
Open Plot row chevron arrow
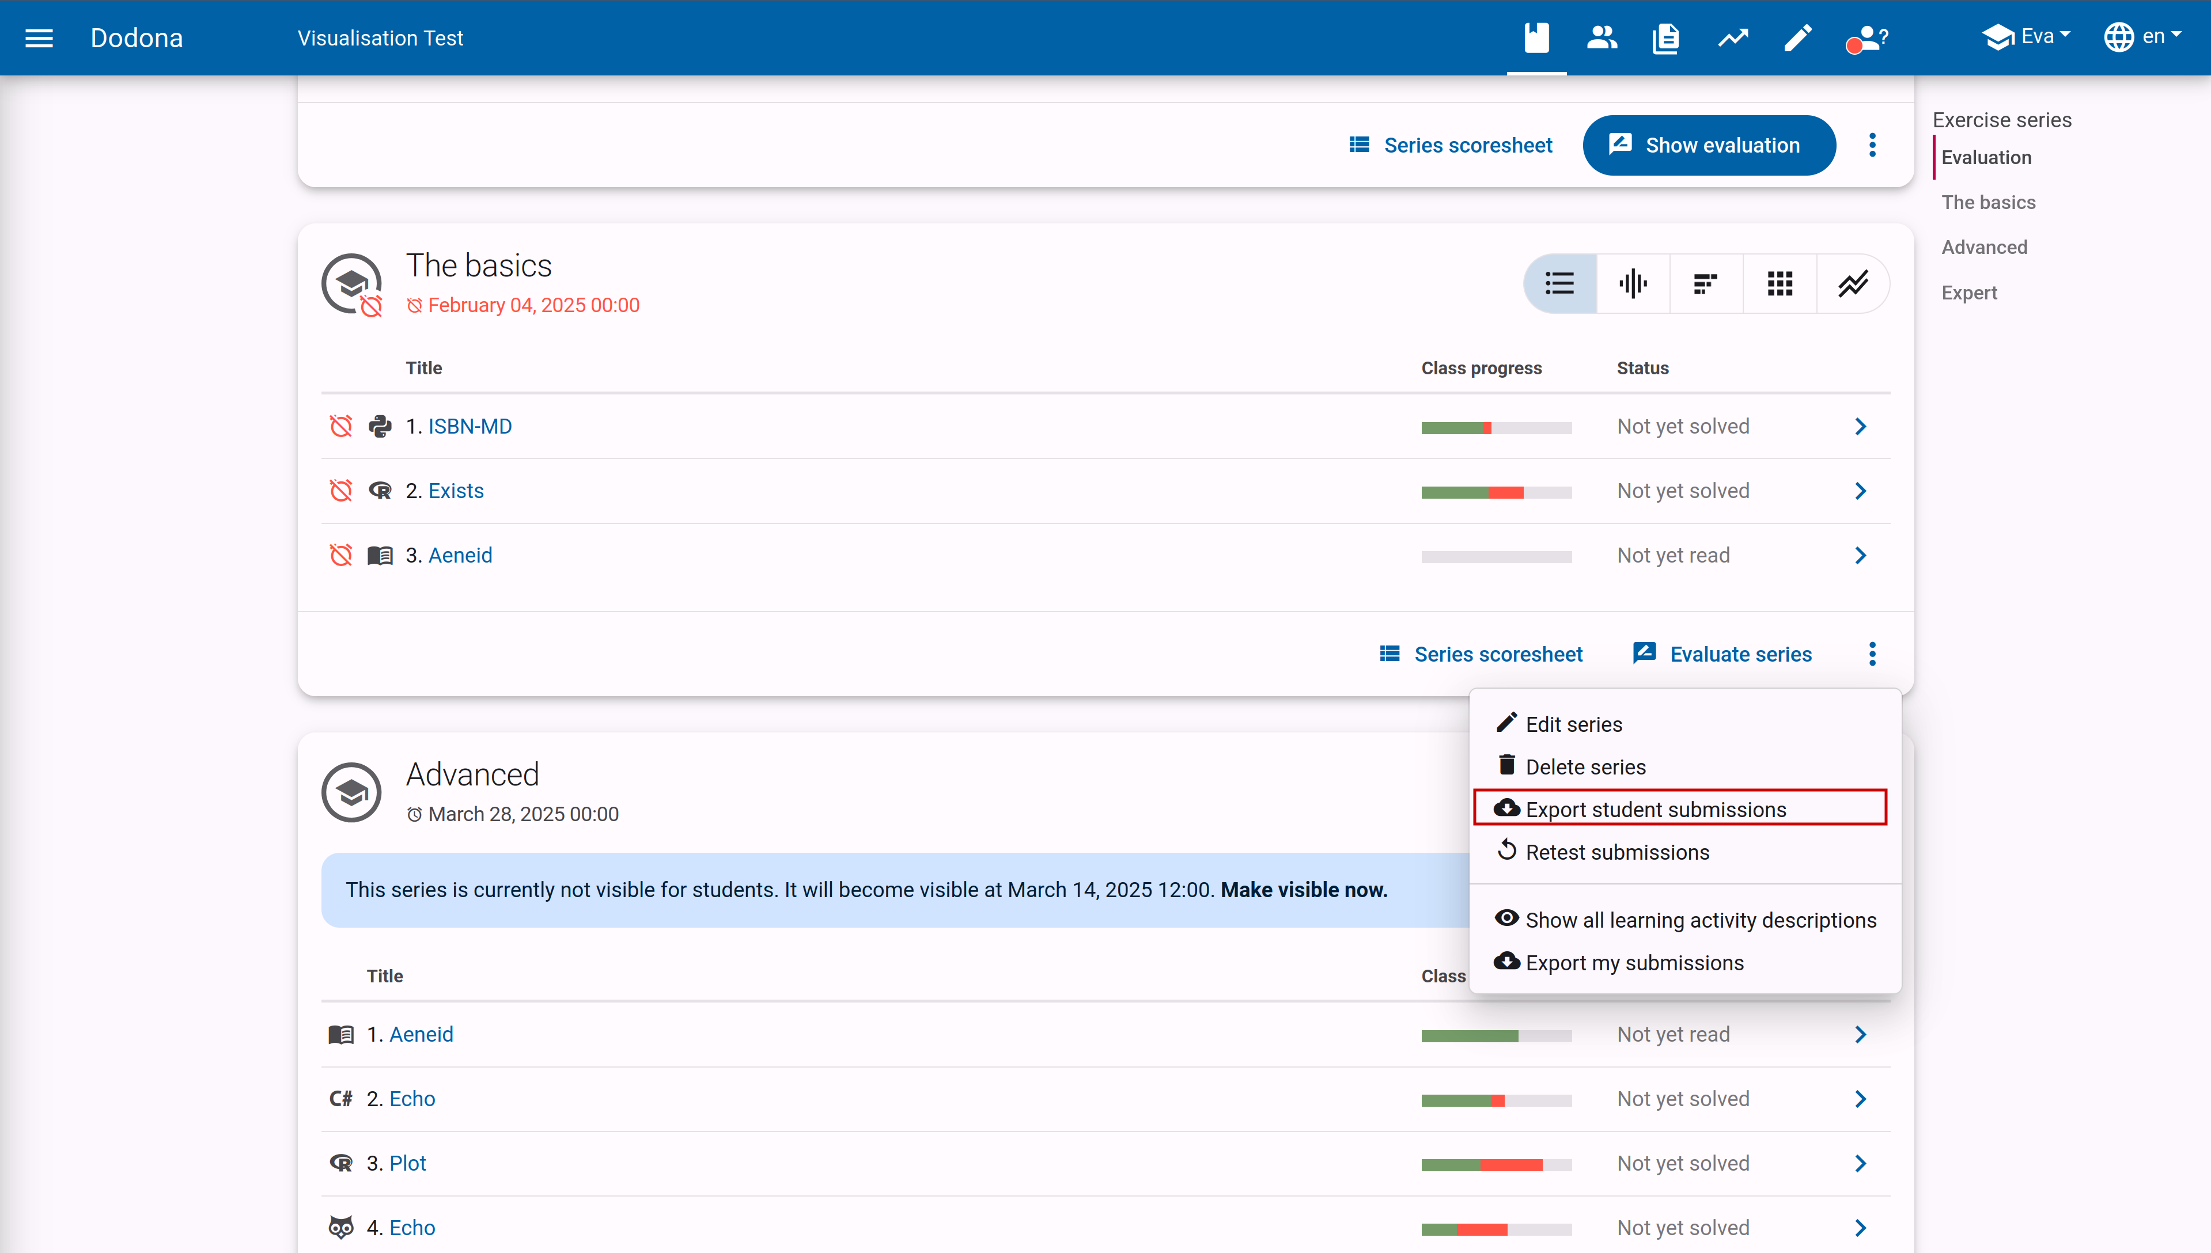1861,1164
